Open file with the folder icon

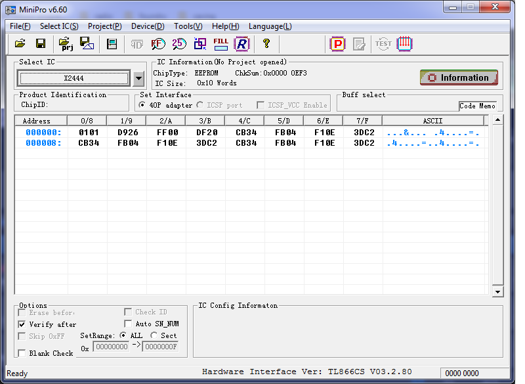tap(20, 43)
